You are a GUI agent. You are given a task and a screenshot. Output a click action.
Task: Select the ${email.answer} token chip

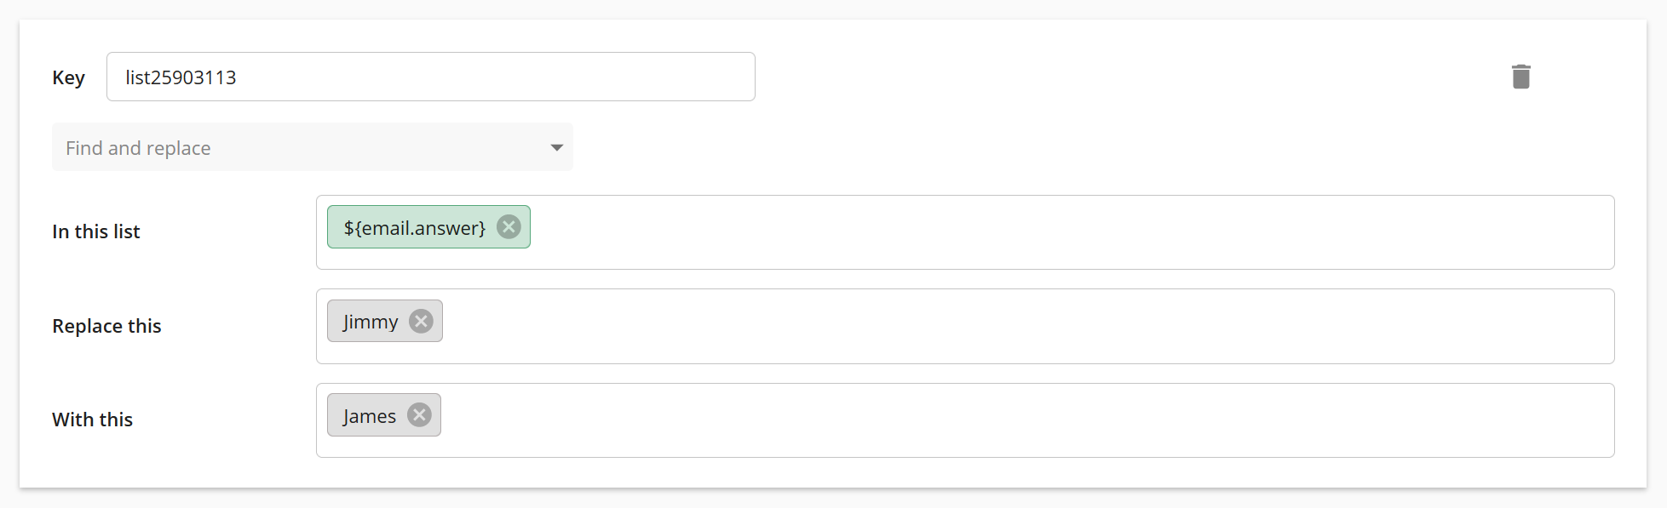tap(413, 226)
